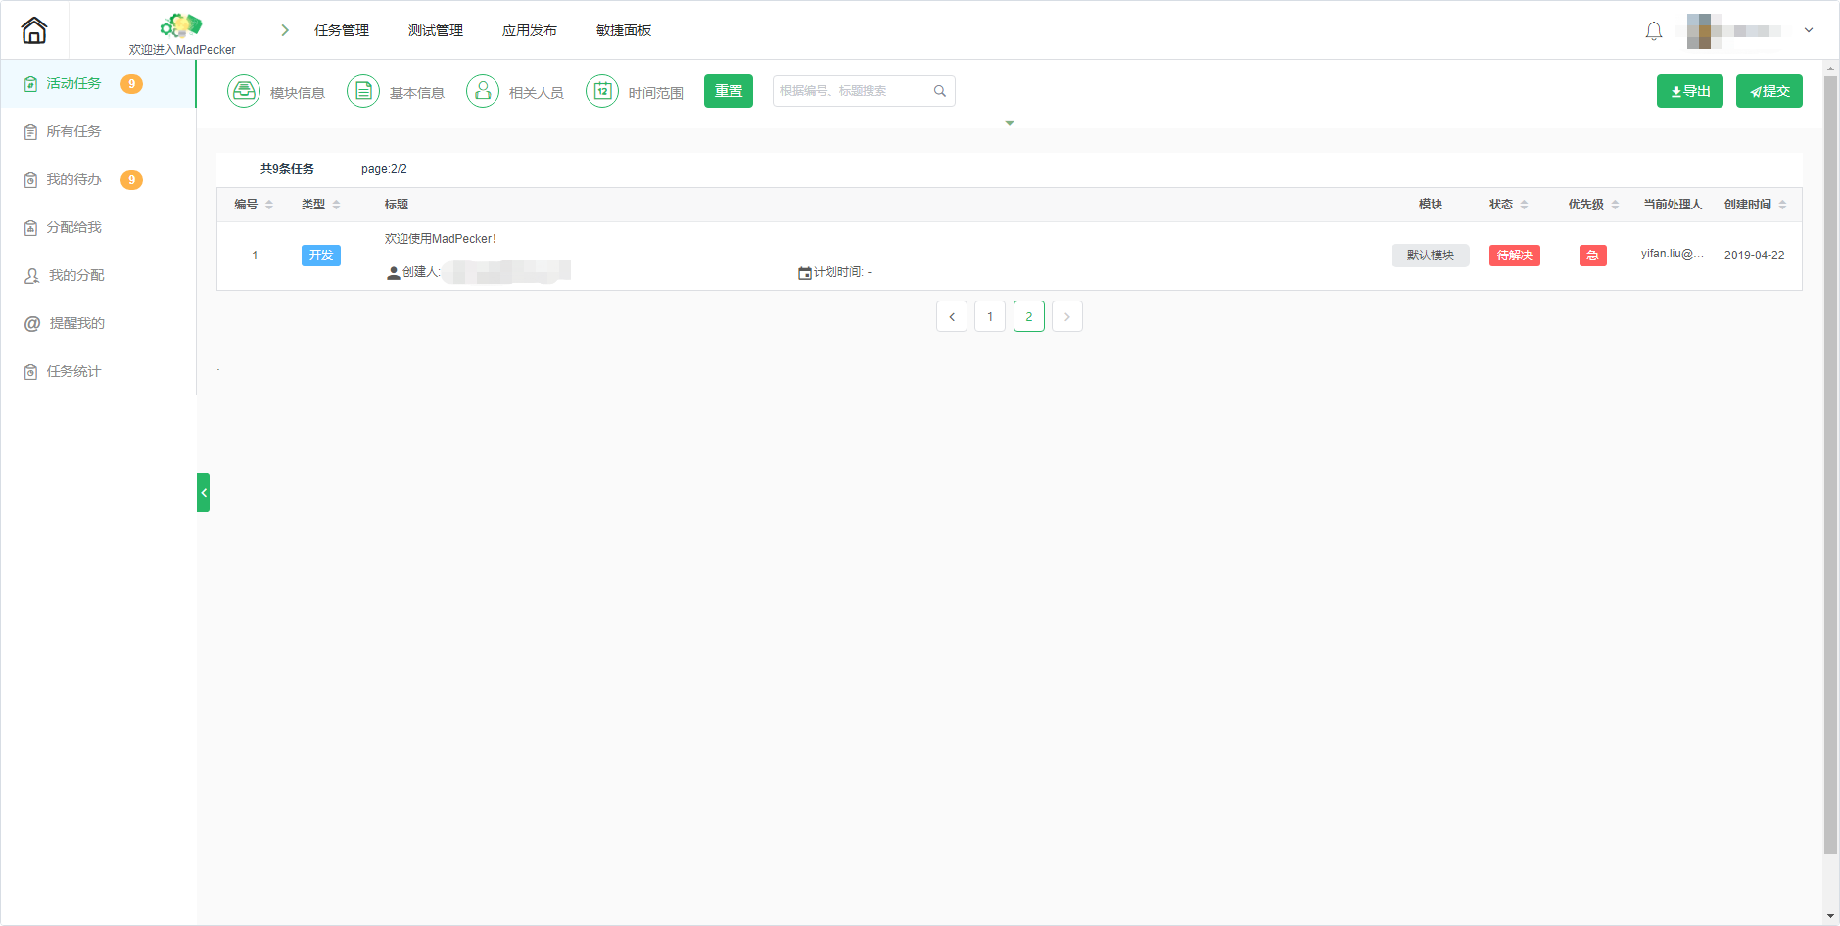Click the 待解决 status tag
Viewport: 1840px width, 926px height.
(1515, 255)
